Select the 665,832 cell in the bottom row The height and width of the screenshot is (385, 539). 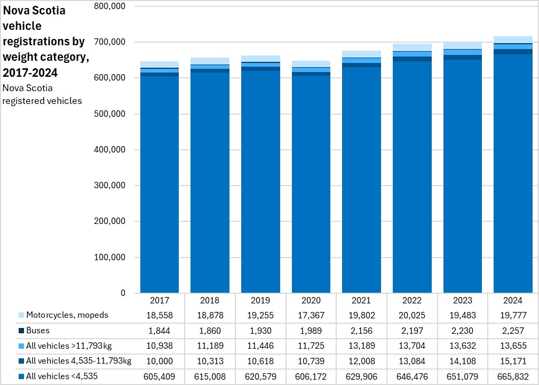click(x=513, y=377)
